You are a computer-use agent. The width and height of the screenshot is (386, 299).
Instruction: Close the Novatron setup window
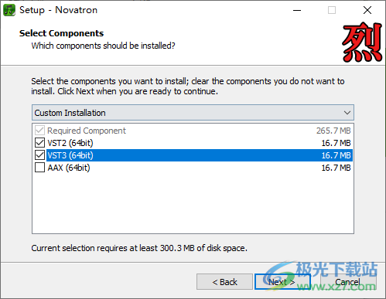pos(367,10)
